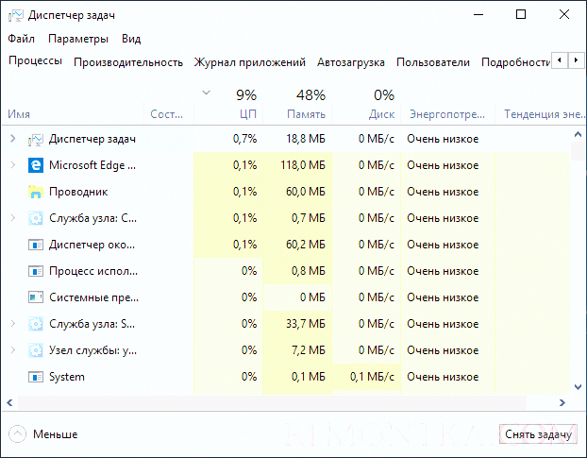Sort by the Имя column header

[19, 114]
